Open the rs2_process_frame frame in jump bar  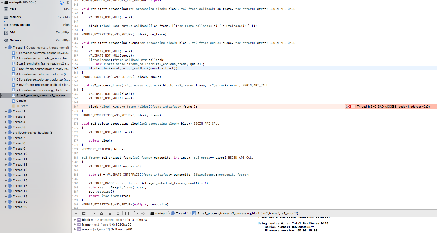click(x=245, y=213)
